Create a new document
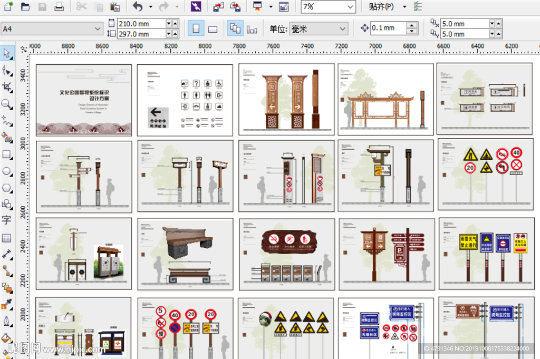Image resolution: width=540 pixels, height=359 pixels. click(x=8, y=6)
